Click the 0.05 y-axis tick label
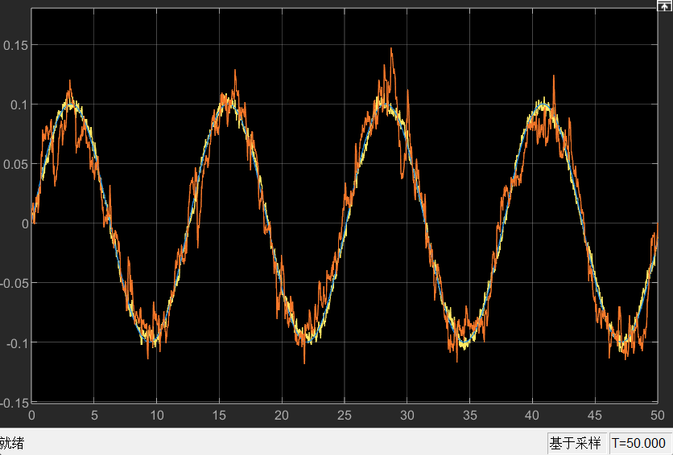673x455 pixels. (16, 164)
